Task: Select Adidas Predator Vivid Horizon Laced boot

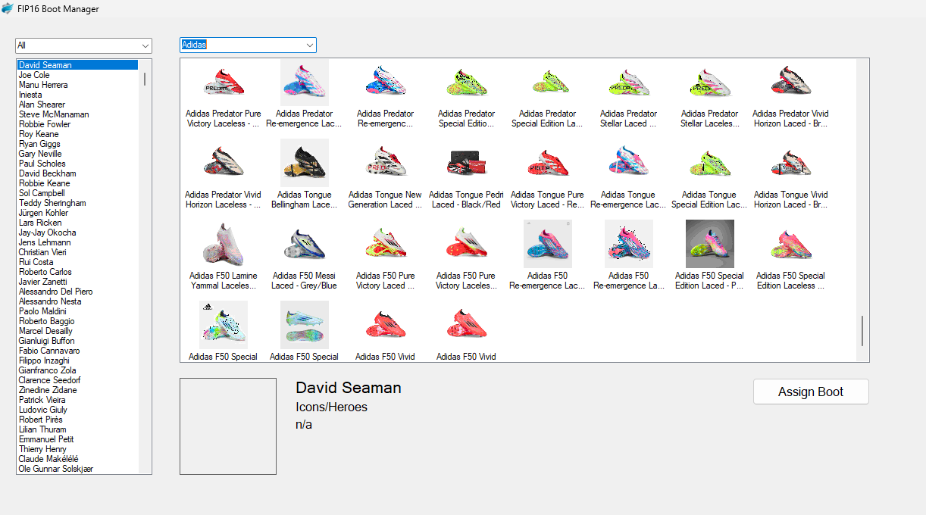Action: click(x=790, y=95)
